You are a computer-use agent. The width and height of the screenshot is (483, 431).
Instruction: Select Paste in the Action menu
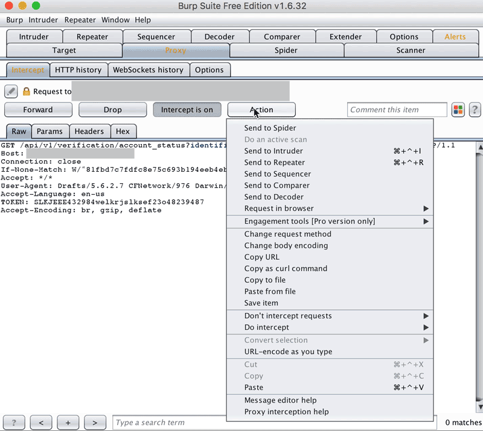click(330, 388)
